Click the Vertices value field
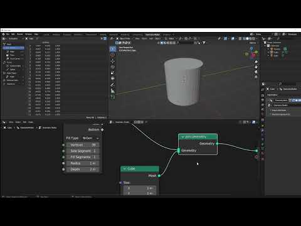The width and height of the screenshot is (301, 226). click(83, 145)
